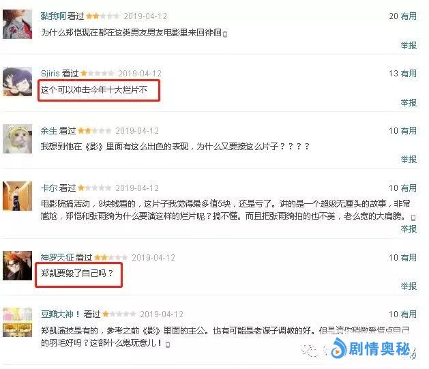Visit 黏我啊 profile via username link
The image size is (429, 369).
[53, 16]
